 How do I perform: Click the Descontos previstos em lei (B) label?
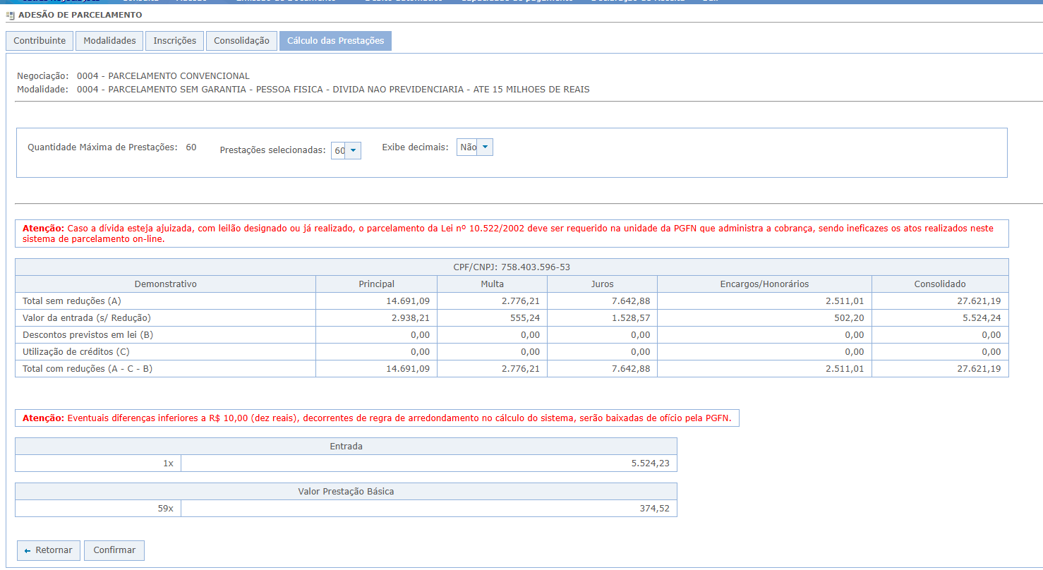[88, 335]
